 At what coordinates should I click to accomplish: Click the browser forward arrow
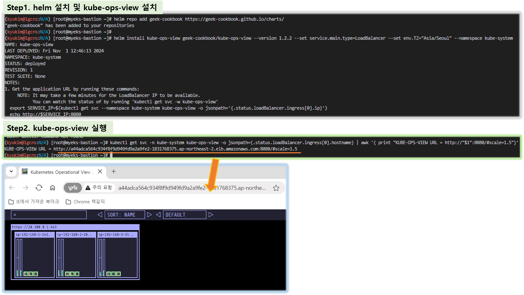pos(25,188)
